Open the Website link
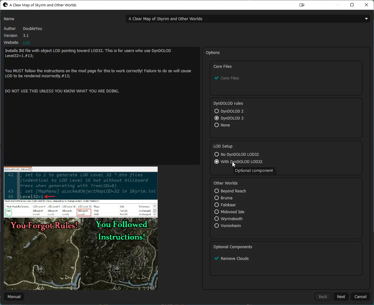374x305 pixels. click(x=26, y=43)
